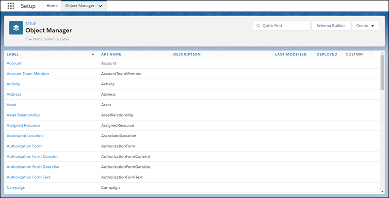This screenshot has width=389, height=198.
Task: Open the Authorization Form Consent object
Action: 32,156
